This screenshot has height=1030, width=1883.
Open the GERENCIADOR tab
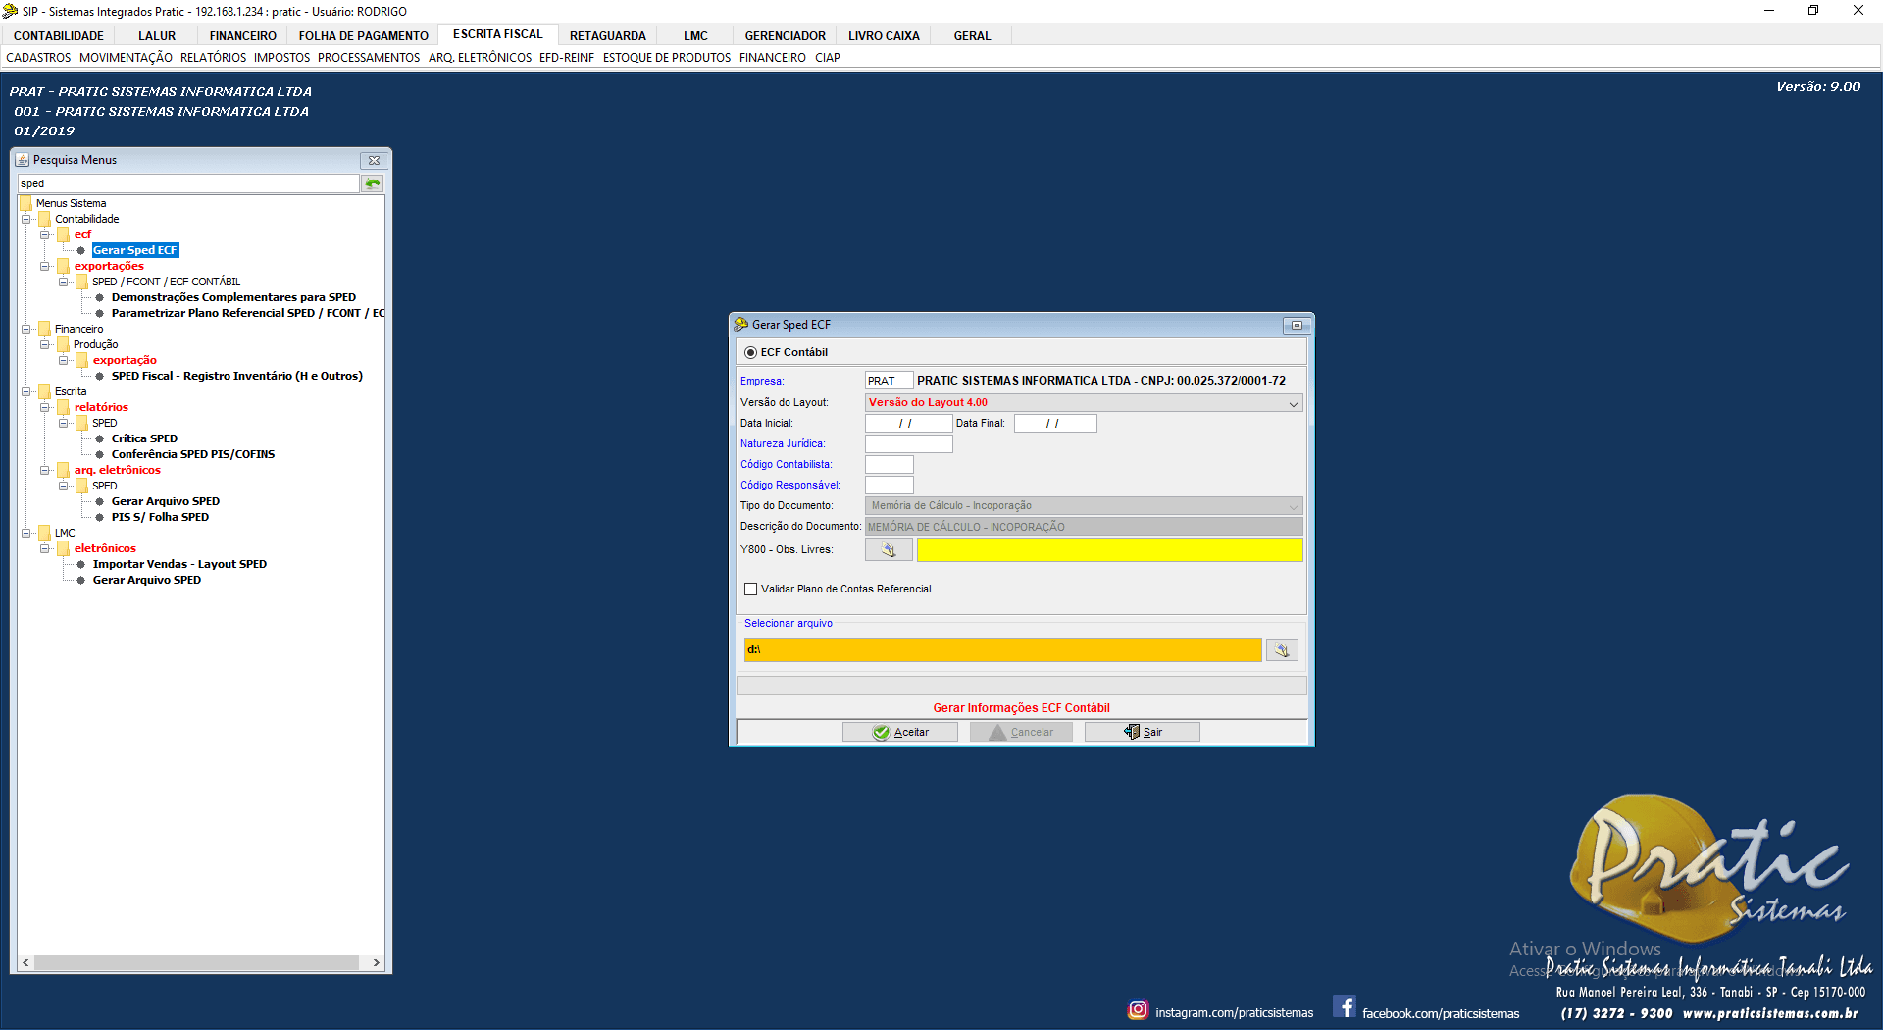click(786, 36)
